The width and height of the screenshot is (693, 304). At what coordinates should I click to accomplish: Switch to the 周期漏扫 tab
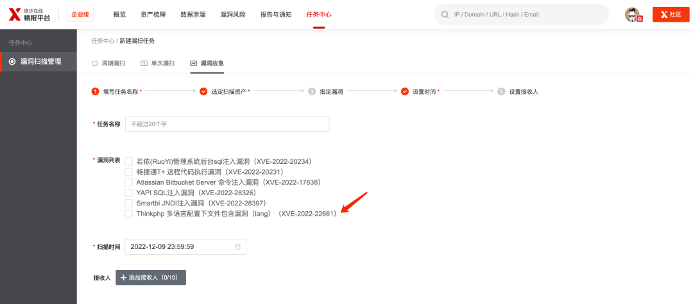pyautogui.click(x=108, y=63)
